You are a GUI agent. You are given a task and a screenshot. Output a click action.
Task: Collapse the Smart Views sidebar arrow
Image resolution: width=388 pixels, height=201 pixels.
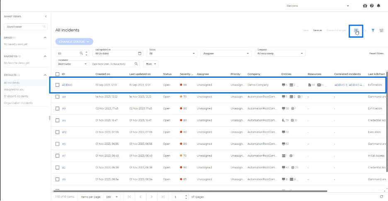point(46,17)
